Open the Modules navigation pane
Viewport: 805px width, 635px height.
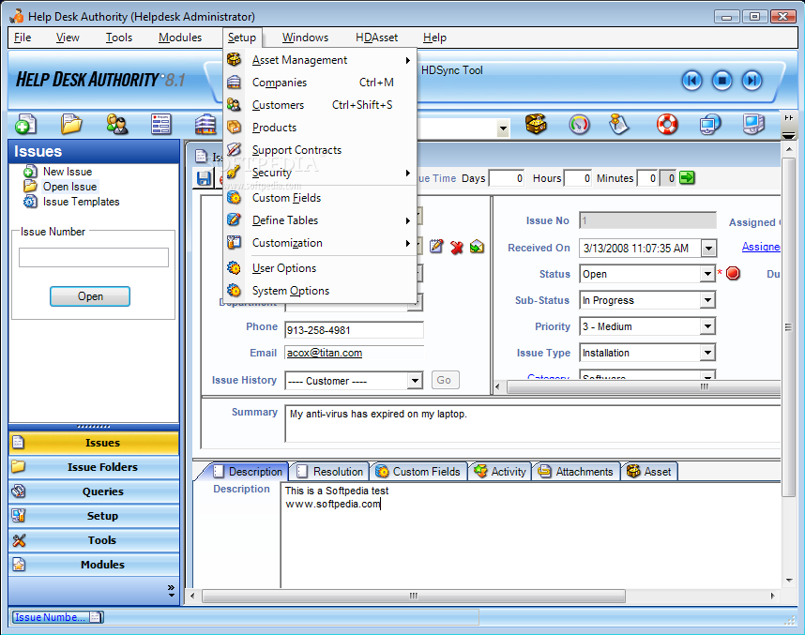tap(94, 564)
